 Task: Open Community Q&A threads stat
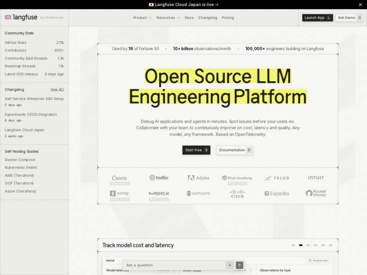point(34,58)
